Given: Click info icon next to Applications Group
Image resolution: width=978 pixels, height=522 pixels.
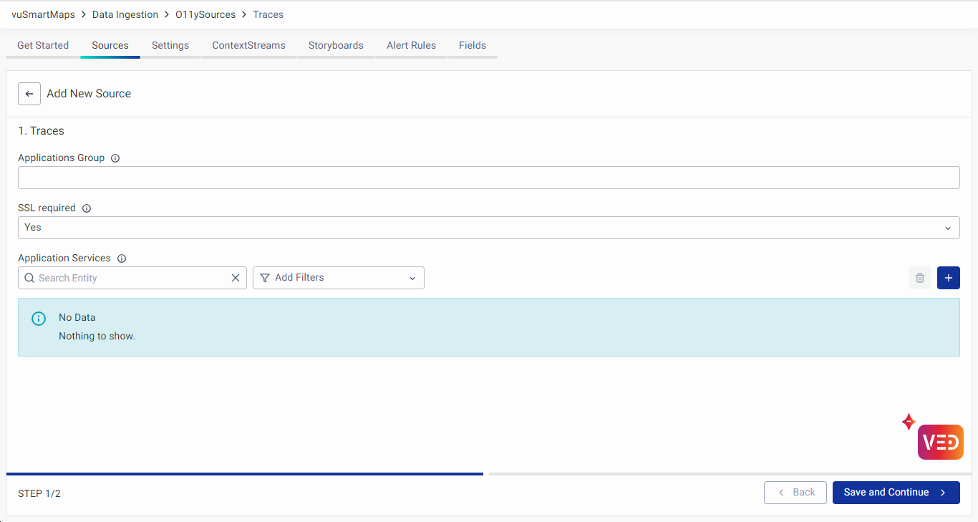Looking at the screenshot, I should coord(115,158).
